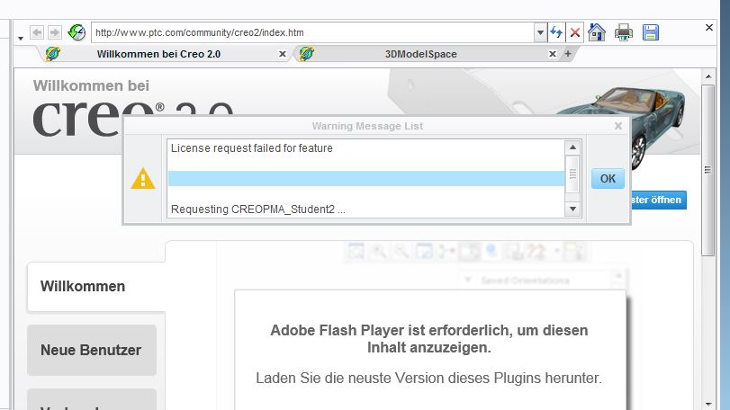
Task: Save the page with the floppy disk icon
Action: tap(651, 32)
